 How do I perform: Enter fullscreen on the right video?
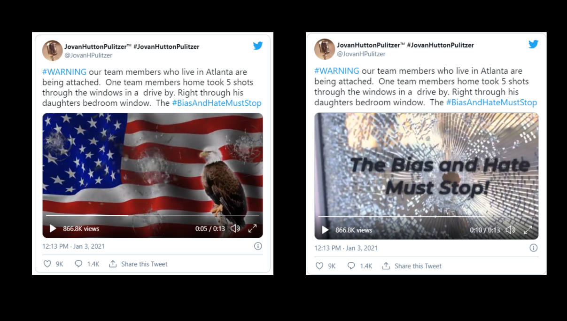tap(528, 230)
